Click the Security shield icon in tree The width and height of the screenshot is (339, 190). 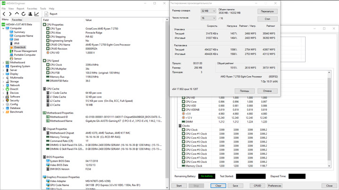click(8, 100)
